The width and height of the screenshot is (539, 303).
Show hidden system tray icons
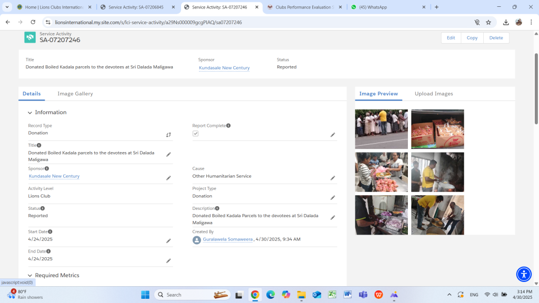click(x=450, y=295)
